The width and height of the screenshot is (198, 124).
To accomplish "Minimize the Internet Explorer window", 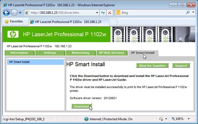I will [173, 5].
